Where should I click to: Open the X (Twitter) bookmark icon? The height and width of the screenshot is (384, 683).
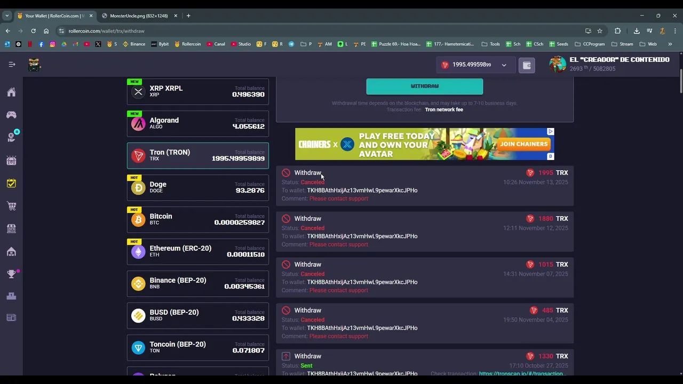[98, 44]
